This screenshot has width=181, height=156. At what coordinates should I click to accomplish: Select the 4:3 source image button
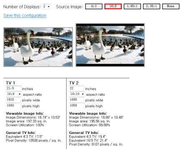coord(94,6)
